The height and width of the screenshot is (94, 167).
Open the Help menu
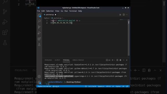click(x=80, y=11)
